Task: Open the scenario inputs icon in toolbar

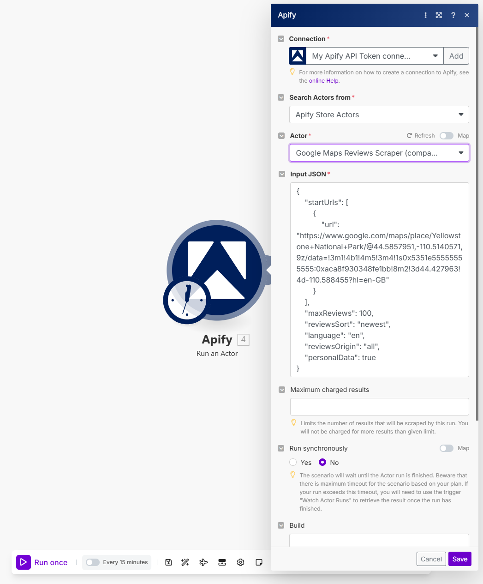Action: click(222, 562)
